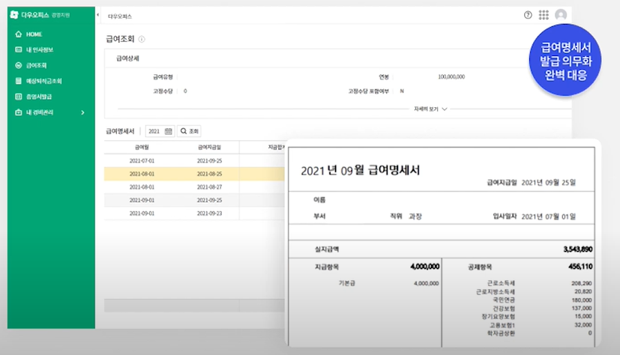Select row paid 2021-09-23

(194, 213)
